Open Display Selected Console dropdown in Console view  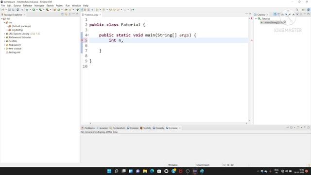coord(294,127)
